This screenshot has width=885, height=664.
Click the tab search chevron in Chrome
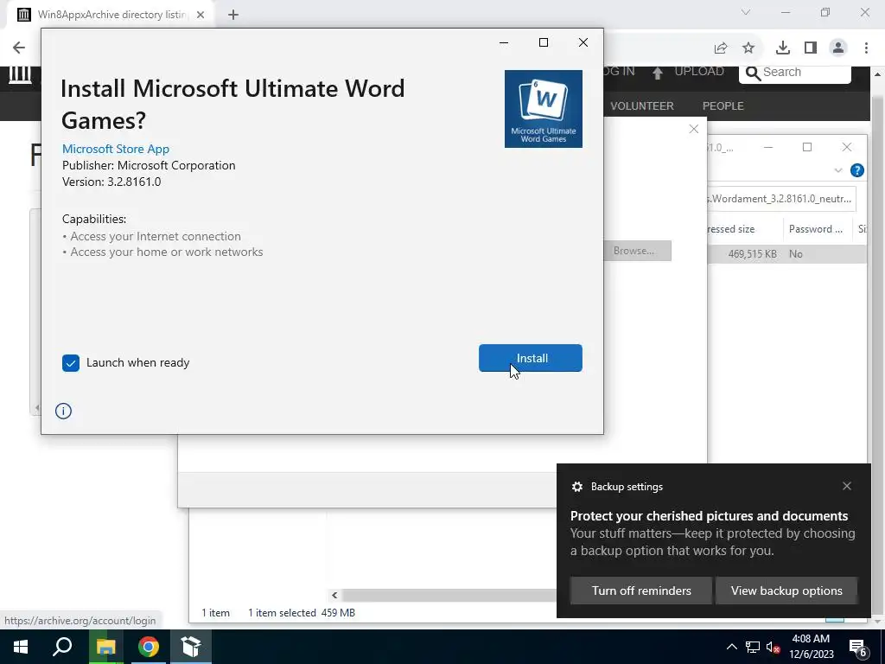click(746, 12)
